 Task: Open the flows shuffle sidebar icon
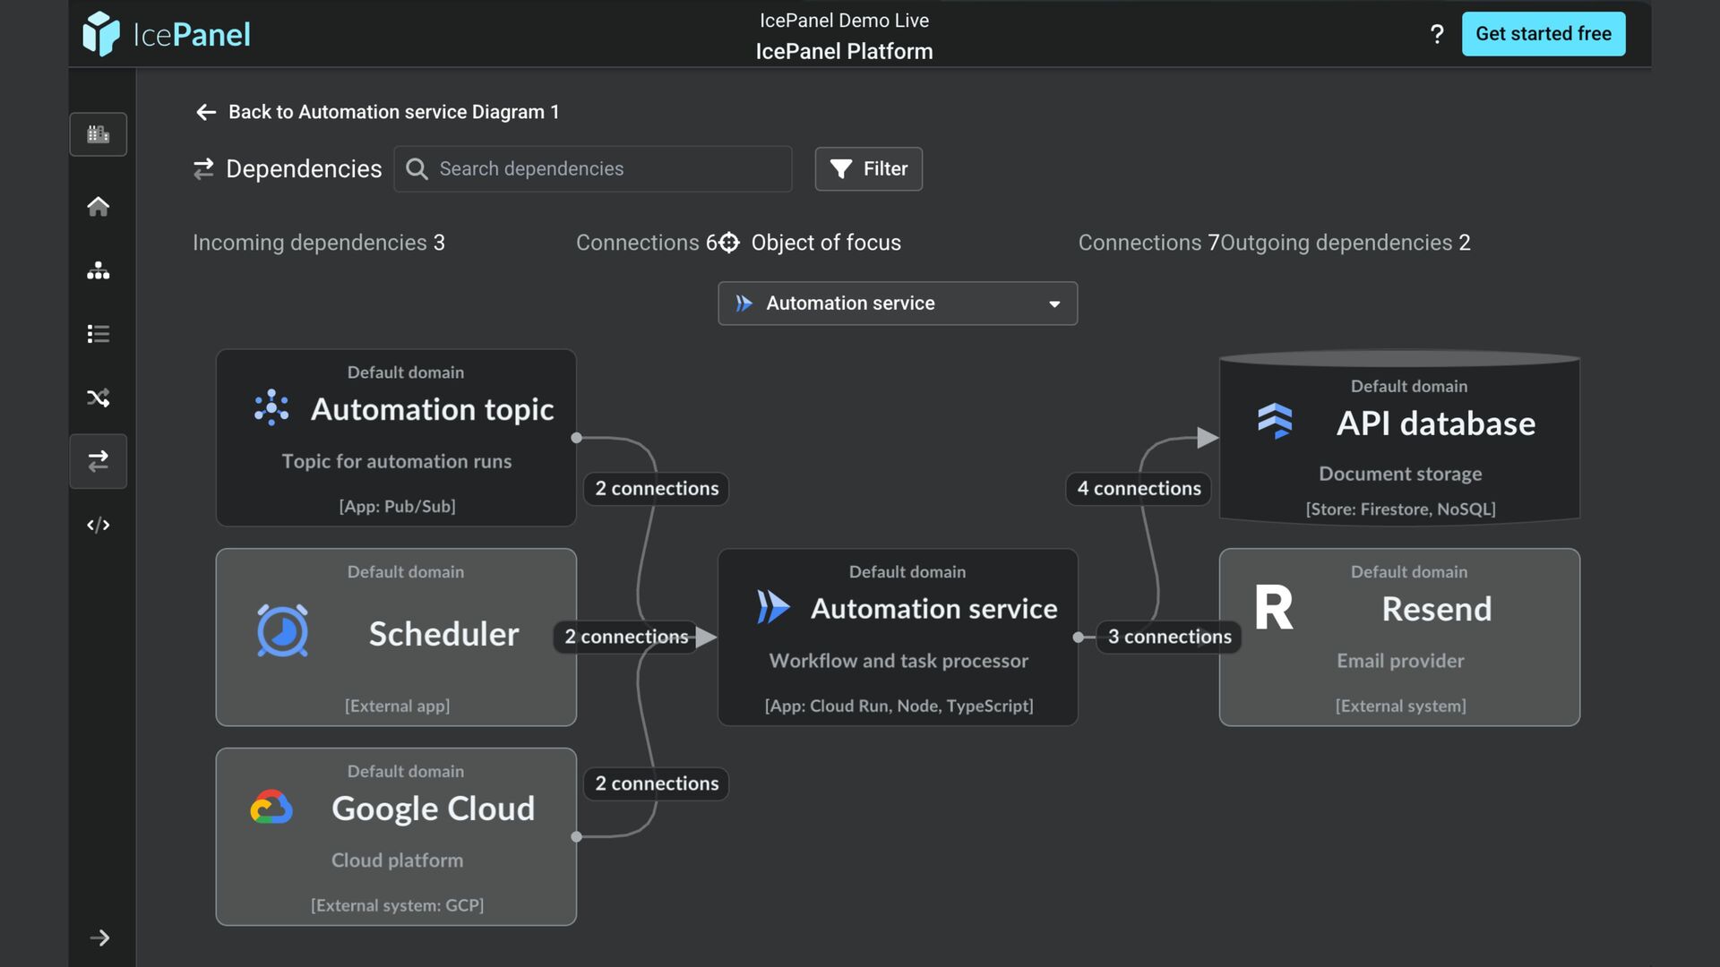[99, 398]
